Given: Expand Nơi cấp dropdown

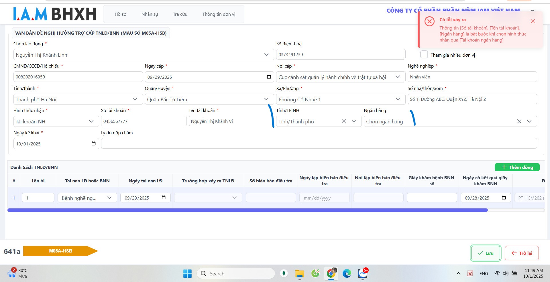Looking at the screenshot, I should [398, 77].
